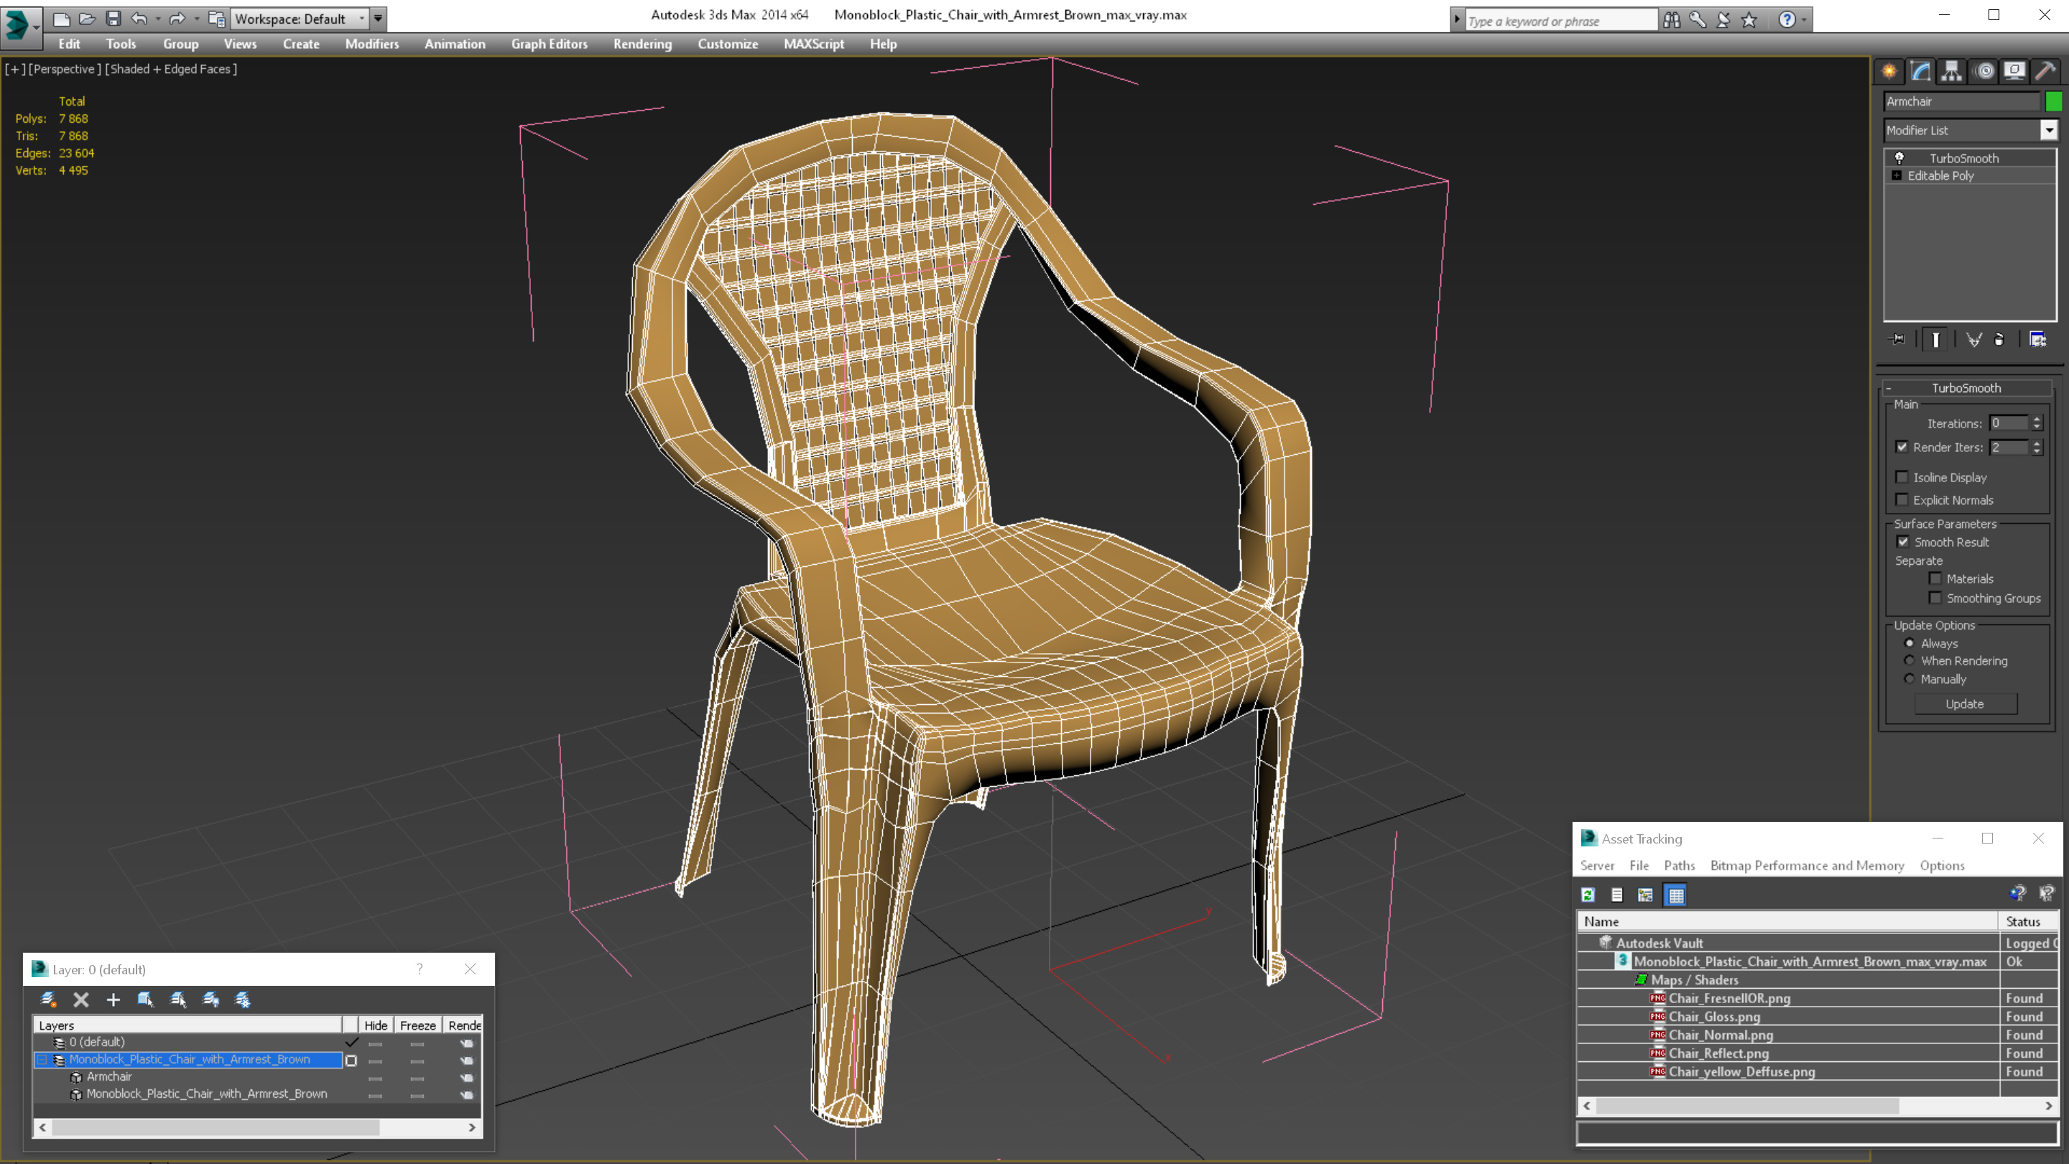Viewport: 2069px width, 1164px height.
Task: Select the When Rendering update option
Action: pos(1910,661)
